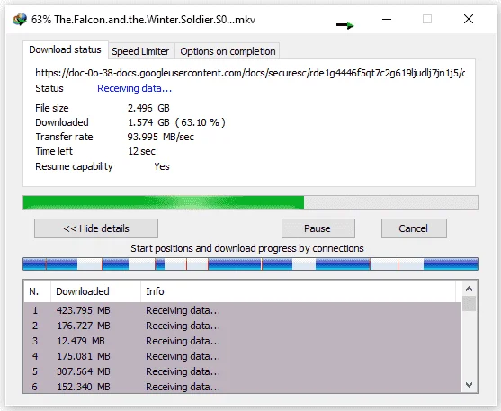
Task: Click the Hide details button
Action: pos(96,228)
